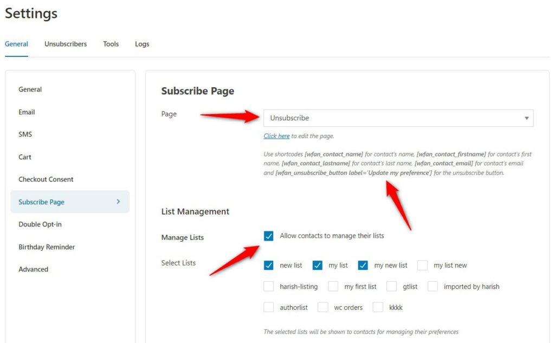Open Advanced settings in sidebar
This screenshot has height=343, width=555.
point(33,269)
